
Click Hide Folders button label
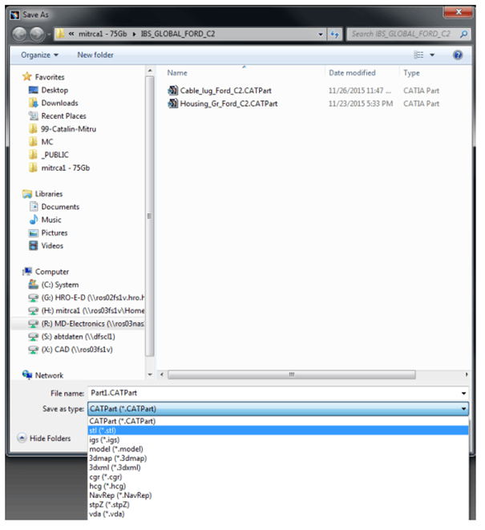point(50,439)
